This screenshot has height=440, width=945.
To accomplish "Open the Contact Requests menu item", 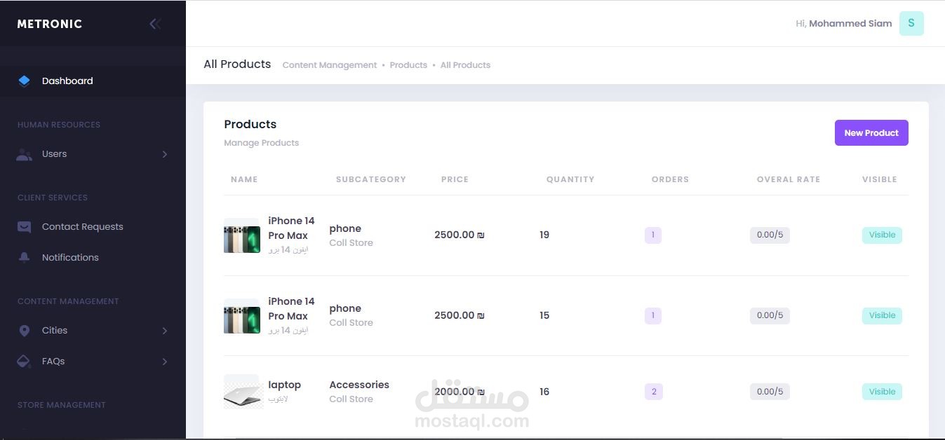I will [82, 227].
